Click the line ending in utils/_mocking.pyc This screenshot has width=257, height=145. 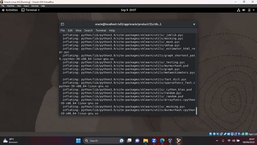[124, 107]
